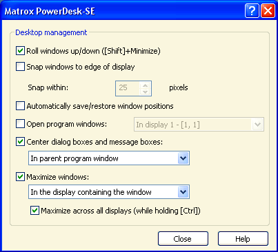Close the Matrox PowerDesk-SE dialog via red X
Screen dimensions: 278x252
click(x=268, y=10)
